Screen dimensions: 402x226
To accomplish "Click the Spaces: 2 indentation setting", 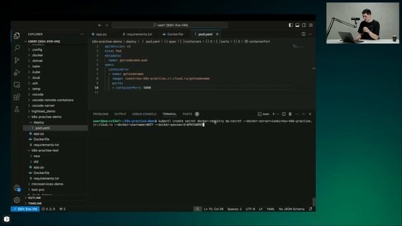I will 234,209.
